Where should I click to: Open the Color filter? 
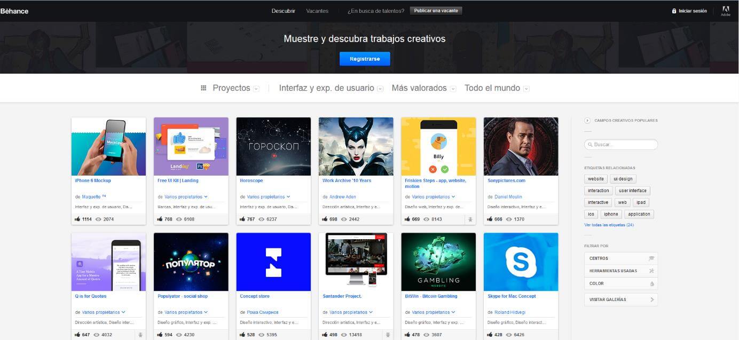[x=621, y=283]
